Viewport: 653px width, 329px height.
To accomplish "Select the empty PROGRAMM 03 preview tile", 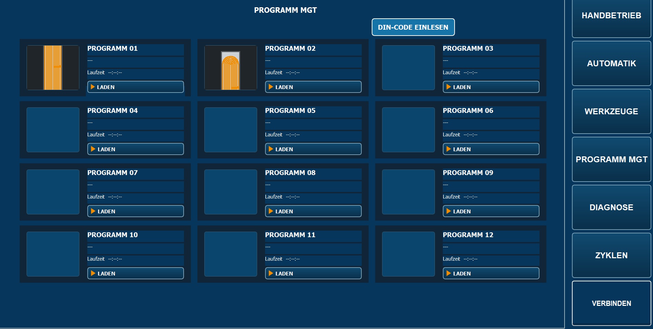I will 408,68.
